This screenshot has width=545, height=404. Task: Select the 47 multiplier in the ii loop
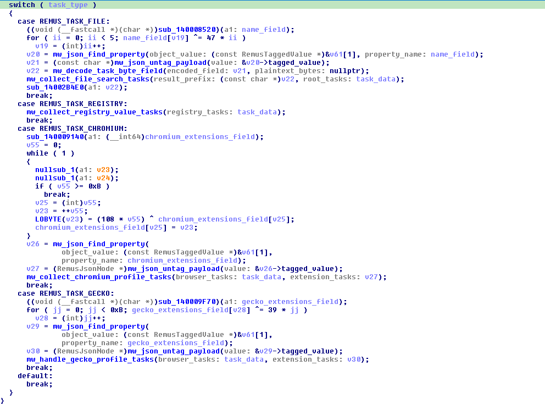[211, 38]
